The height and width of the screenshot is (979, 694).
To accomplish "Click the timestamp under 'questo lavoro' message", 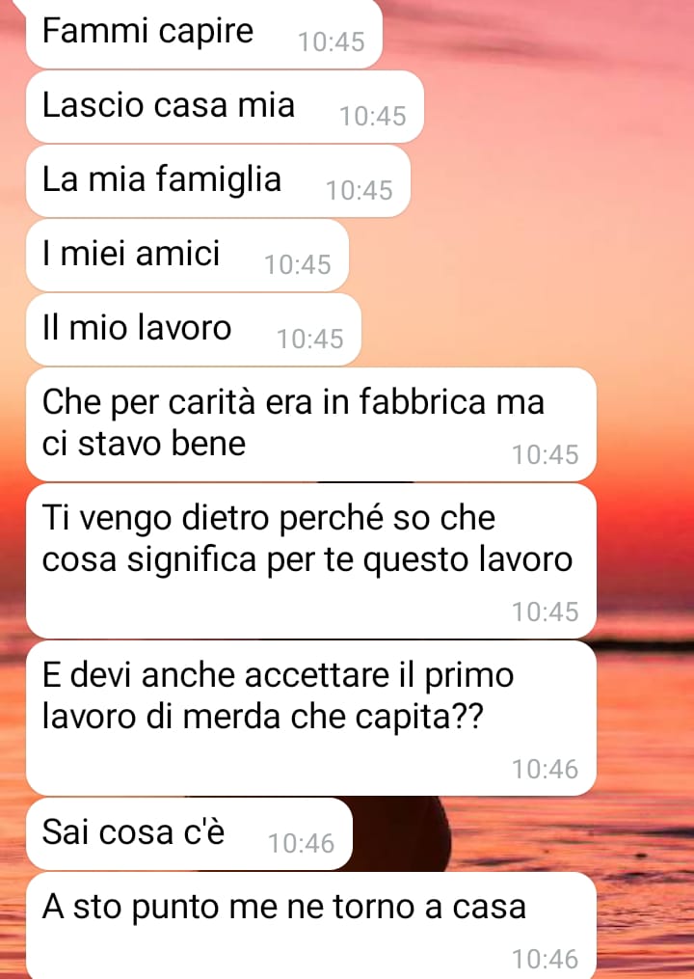I will tap(546, 612).
